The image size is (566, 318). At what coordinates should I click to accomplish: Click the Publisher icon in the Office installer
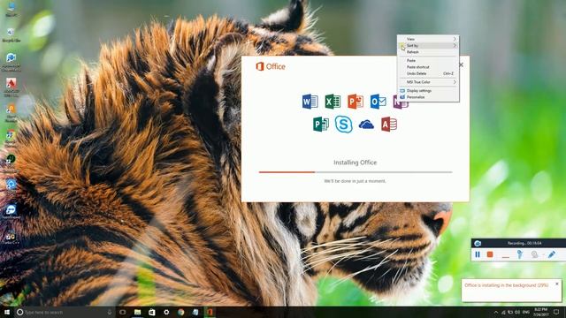coord(320,125)
